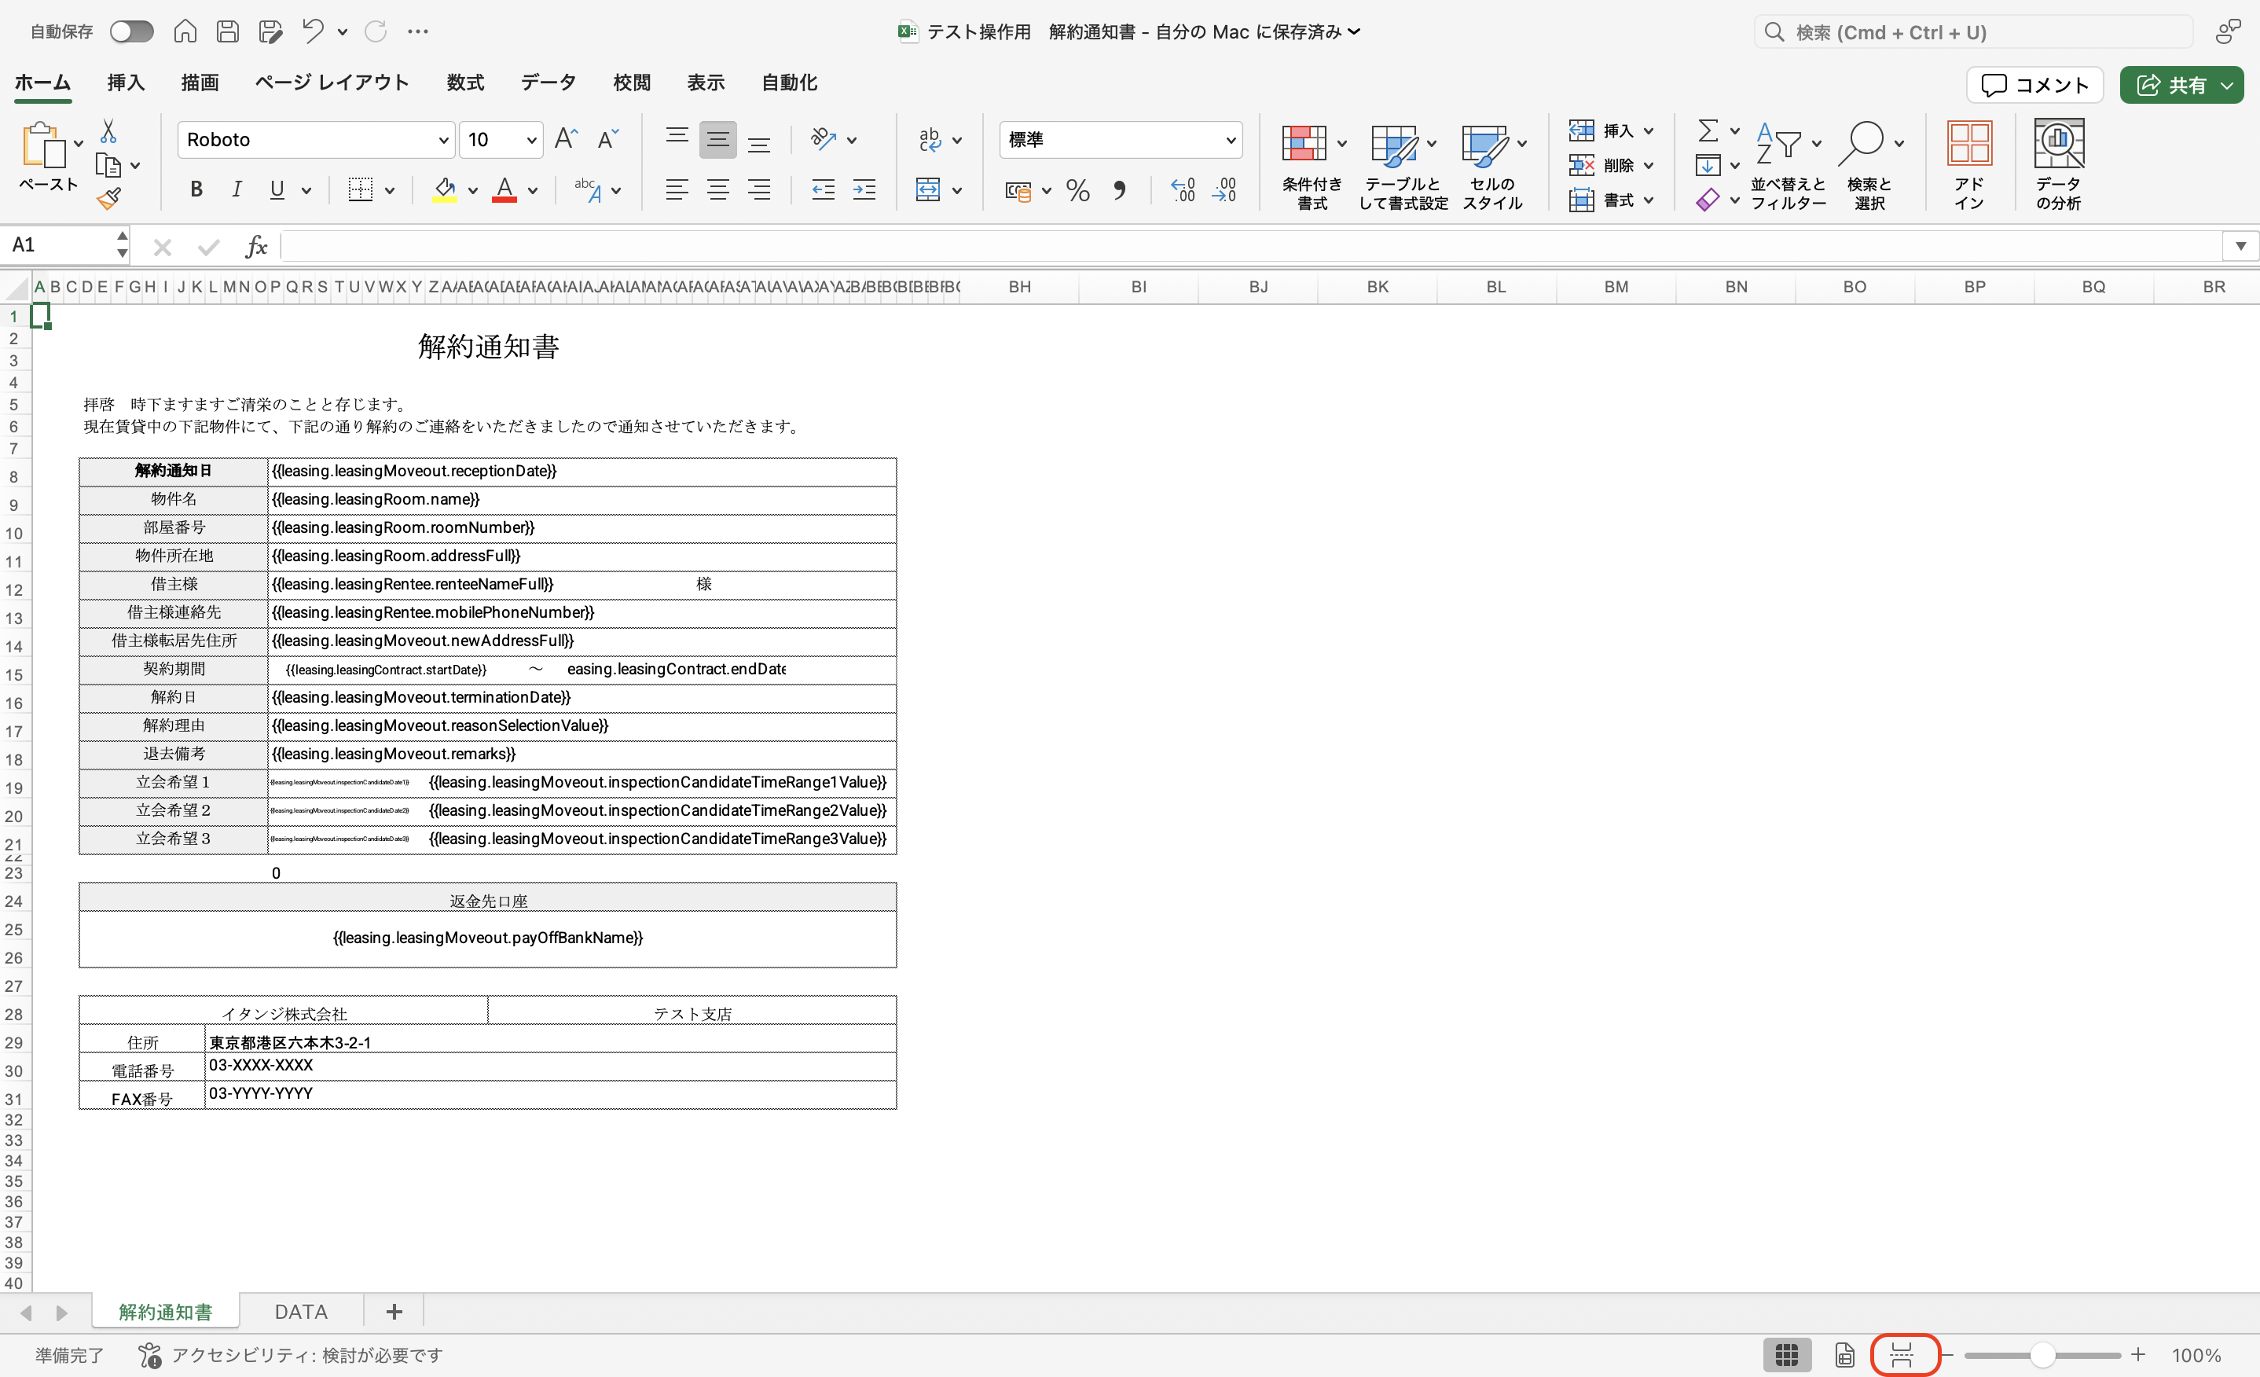Click the Undo arrow icon

(313, 32)
